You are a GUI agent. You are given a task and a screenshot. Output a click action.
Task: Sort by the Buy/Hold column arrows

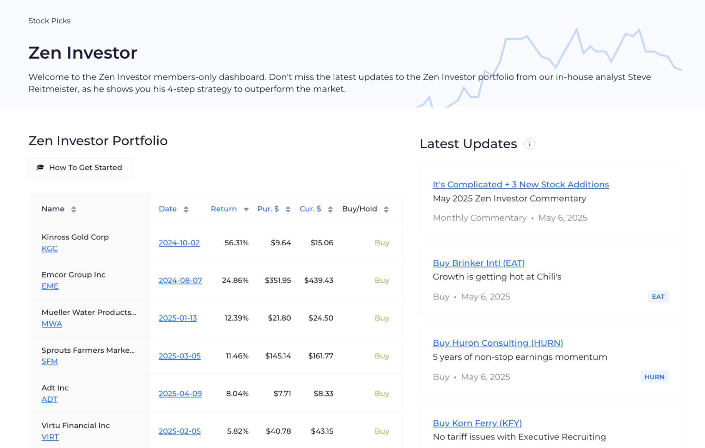pos(386,209)
